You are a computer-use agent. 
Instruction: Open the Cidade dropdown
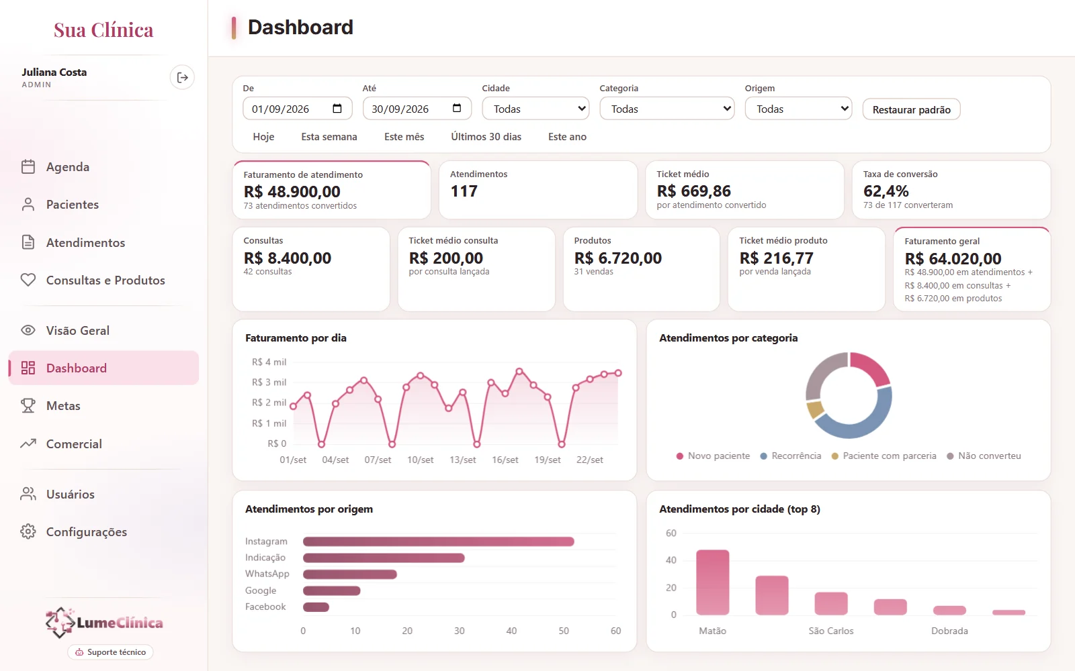[x=535, y=109]
